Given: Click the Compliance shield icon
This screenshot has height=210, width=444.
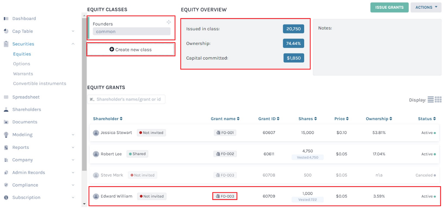Looking at the screenshot, I should coord(6,185).
